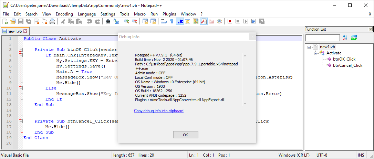Stop macro recording

(238, 21)
